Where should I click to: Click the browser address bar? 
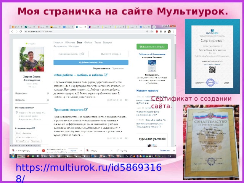[x=85, y=32]
